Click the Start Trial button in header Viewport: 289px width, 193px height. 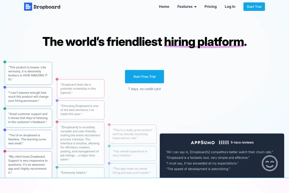254,7
